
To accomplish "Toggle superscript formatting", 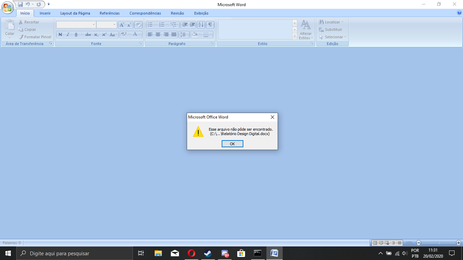I will click(x=104, y=34).
